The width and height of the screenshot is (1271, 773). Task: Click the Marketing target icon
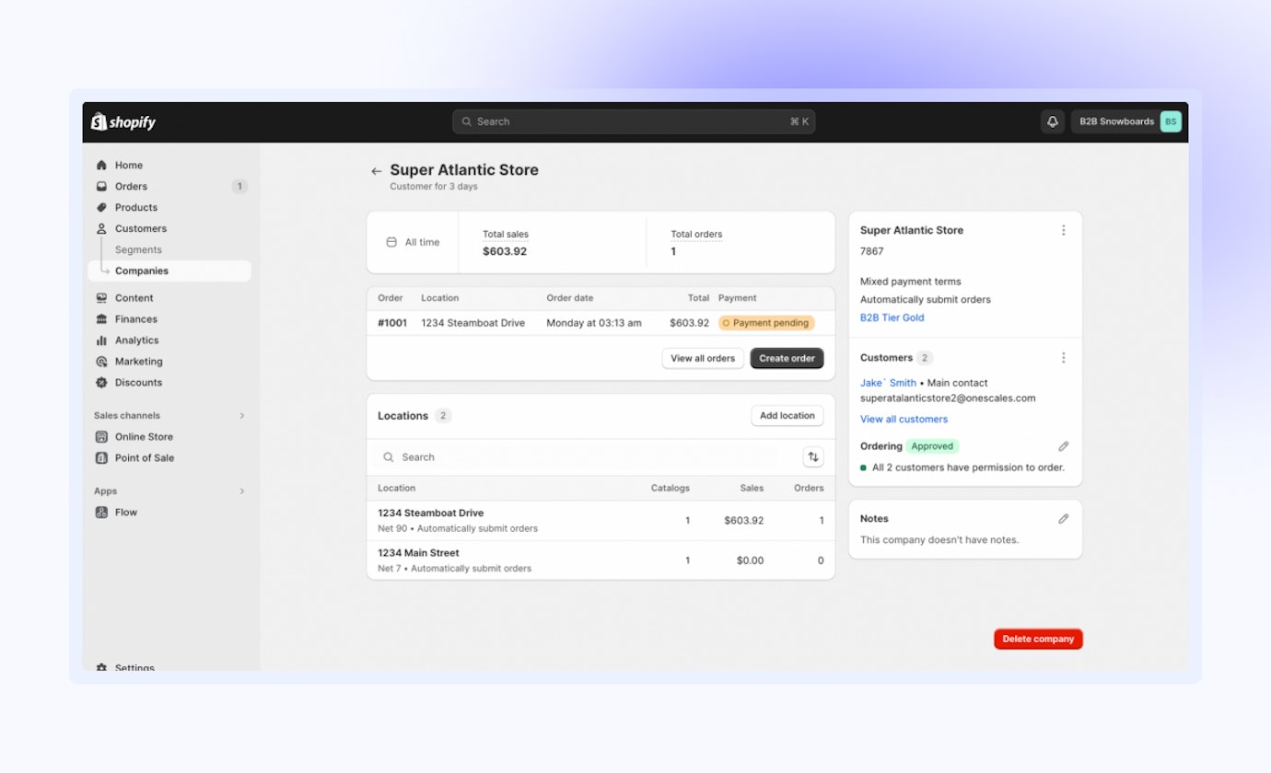point(101,362)
